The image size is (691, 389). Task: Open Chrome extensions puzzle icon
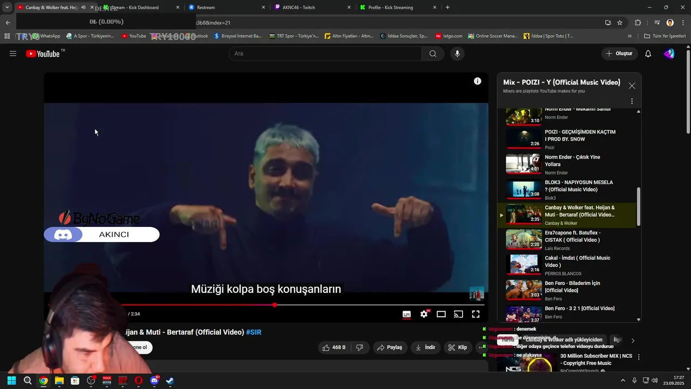[x=638, y=23]
